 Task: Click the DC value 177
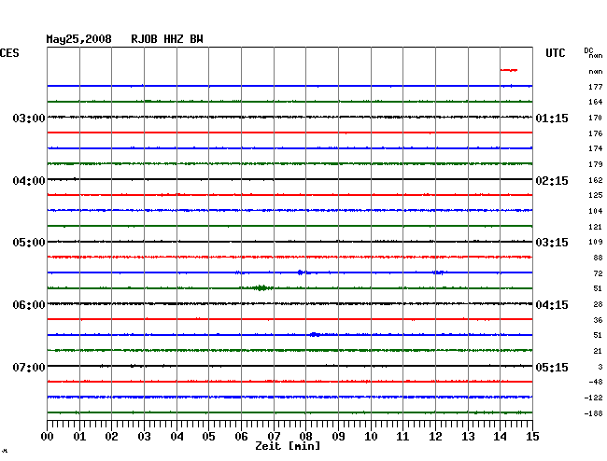coord(596,87)
